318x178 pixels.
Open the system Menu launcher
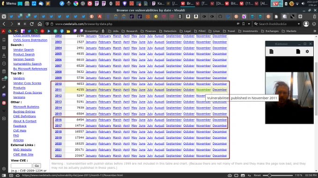coord(9,3)
